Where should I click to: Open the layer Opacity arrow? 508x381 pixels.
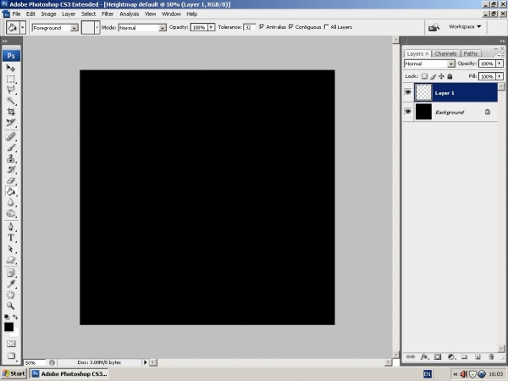(x=500, y=63)
